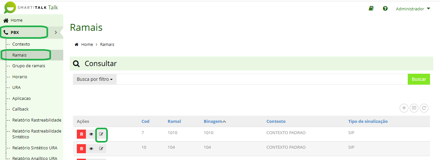This screenshot has height=160, width=441.
Task: Delete ramal 104 with red trash icon
Action: [x=81, y=149]
